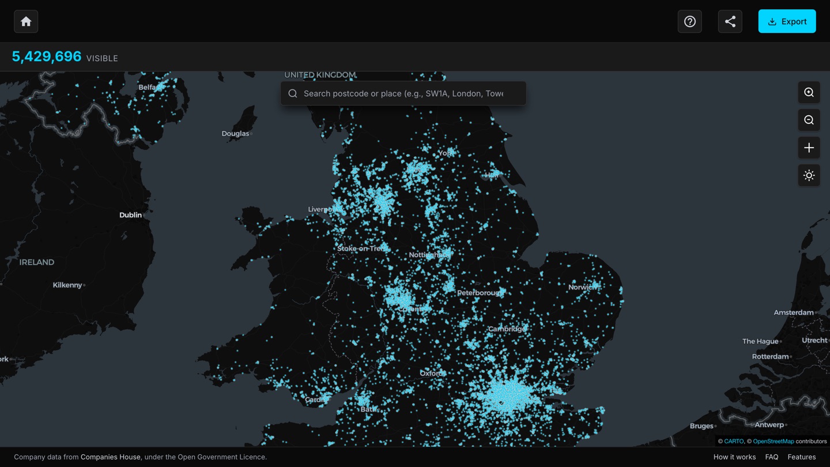Open the Companies House link
The height and width of the screenshot is (467, 830).
click(111, 457)
